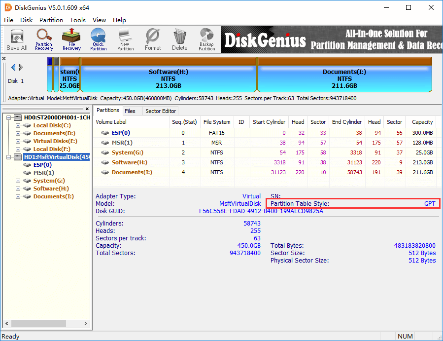This screenshot has width=443, height=341.
Task: Select the Documents(I:) table row
Action: tap(266, 172)
